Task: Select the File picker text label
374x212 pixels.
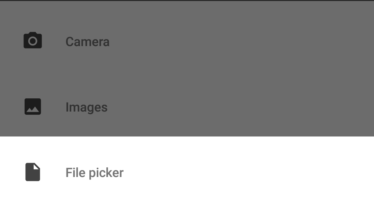Action: (x=95, y=173)
